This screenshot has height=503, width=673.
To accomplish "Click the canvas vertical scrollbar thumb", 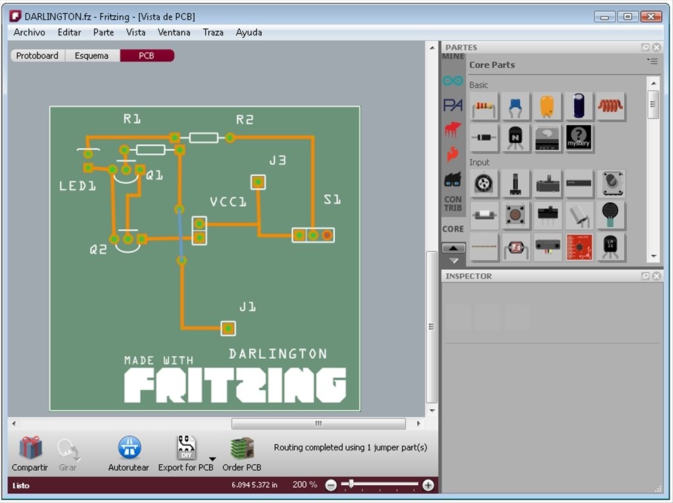I will click(x=432, y=327).
